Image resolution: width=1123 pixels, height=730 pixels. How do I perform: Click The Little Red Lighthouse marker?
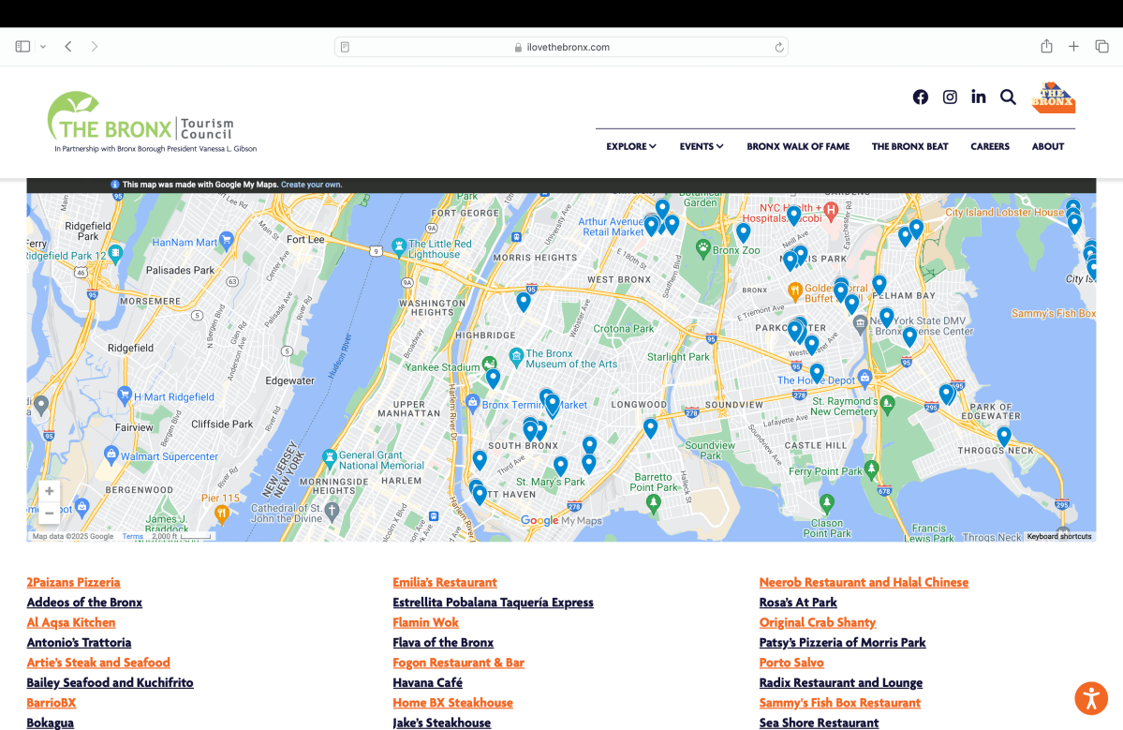399,248
